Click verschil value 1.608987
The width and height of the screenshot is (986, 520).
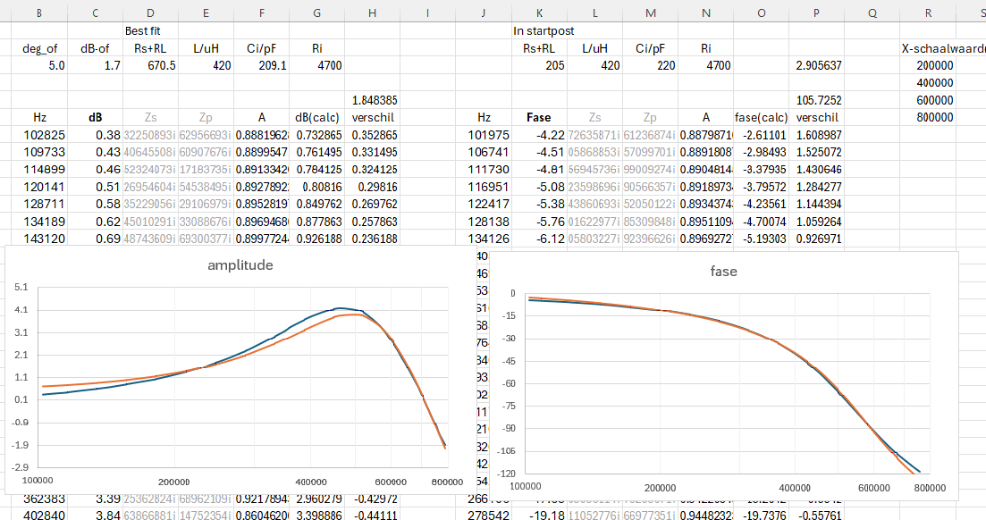tap(816, 135)
